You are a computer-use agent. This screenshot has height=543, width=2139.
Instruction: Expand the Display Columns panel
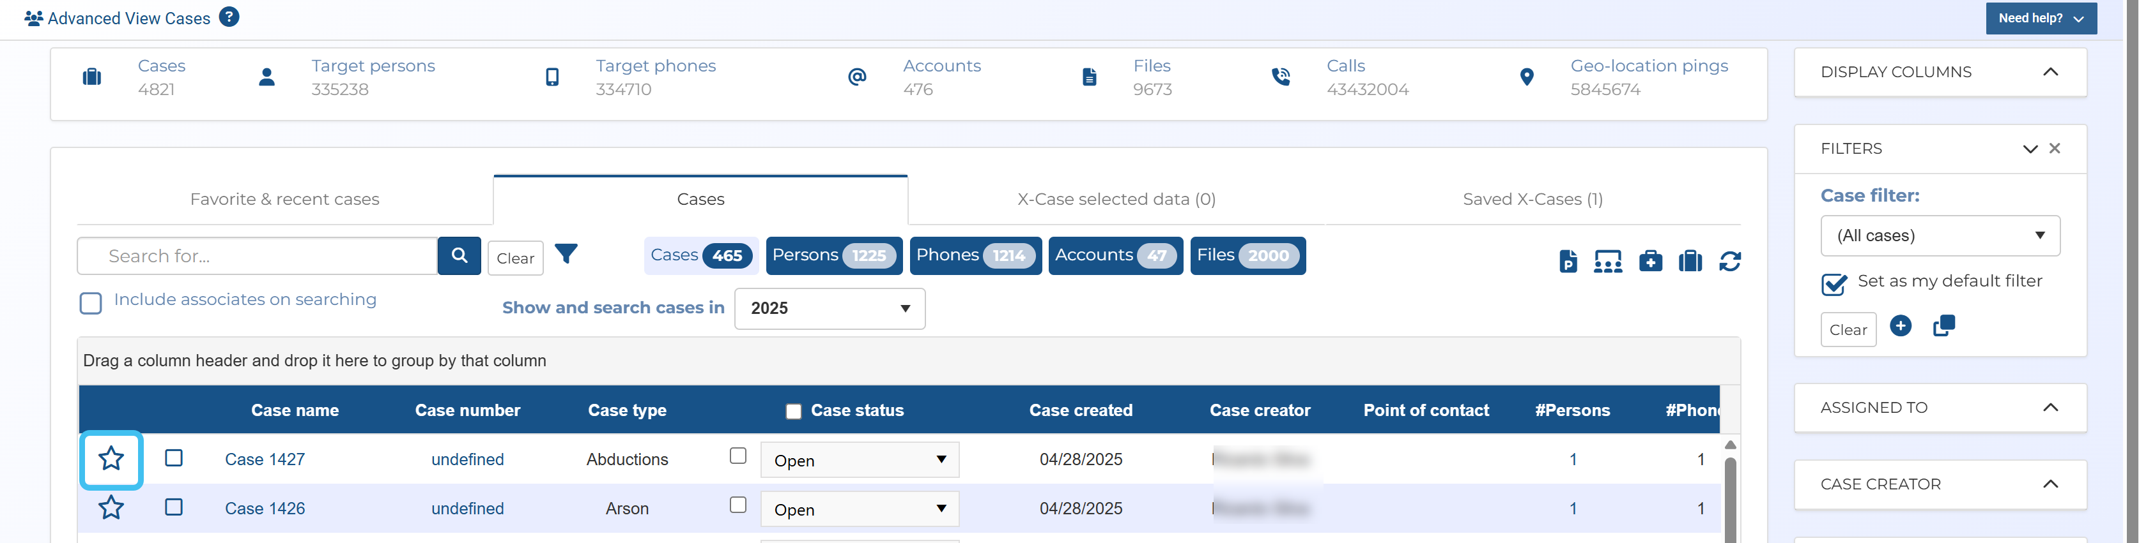click(2050, 72)
